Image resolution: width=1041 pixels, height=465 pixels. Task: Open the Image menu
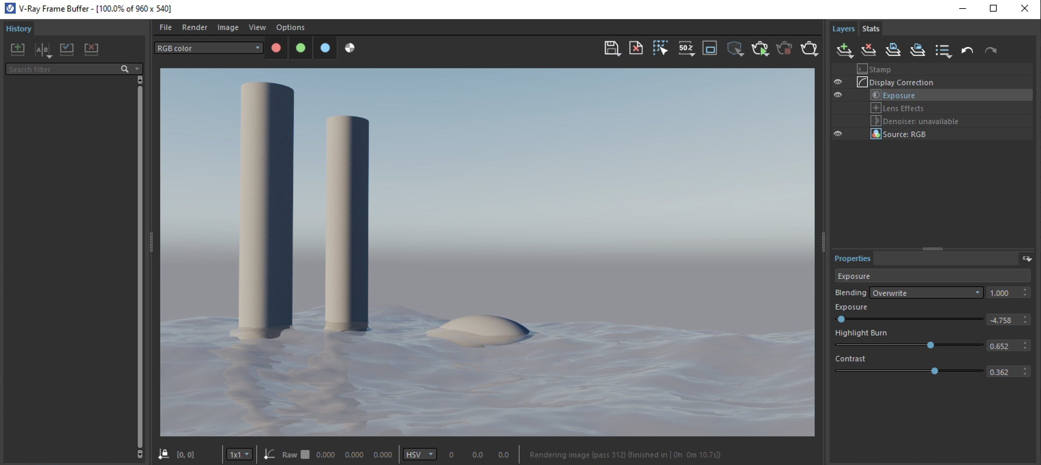tap(227, 27)
